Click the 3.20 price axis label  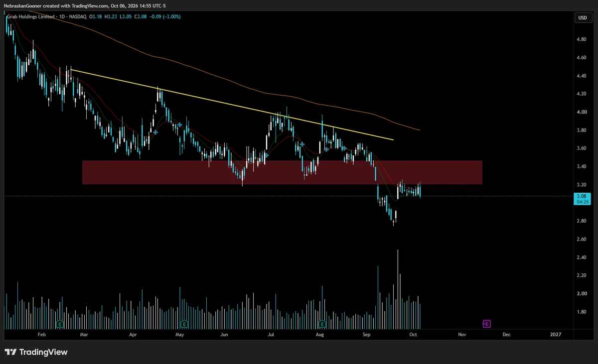click(x=581, y=185)
